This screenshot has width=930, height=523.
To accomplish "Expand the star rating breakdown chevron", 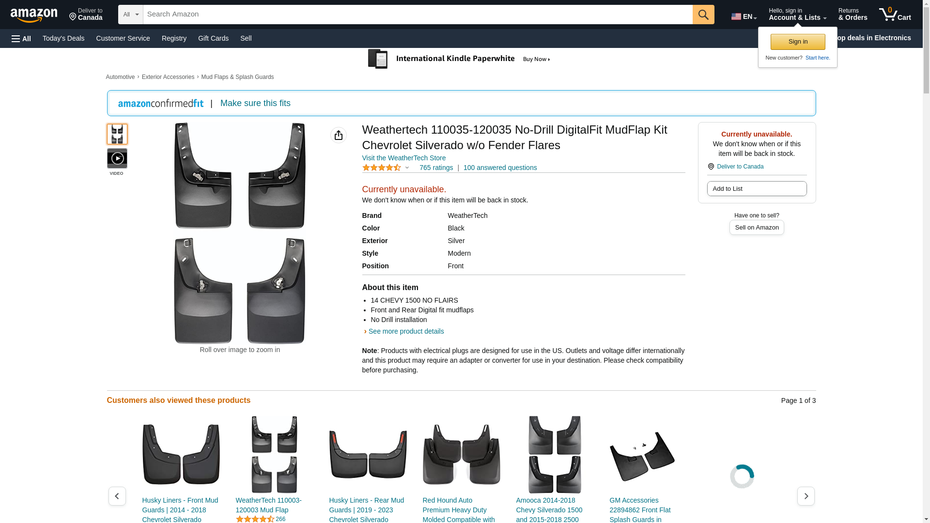I will [x=407, y=168].
